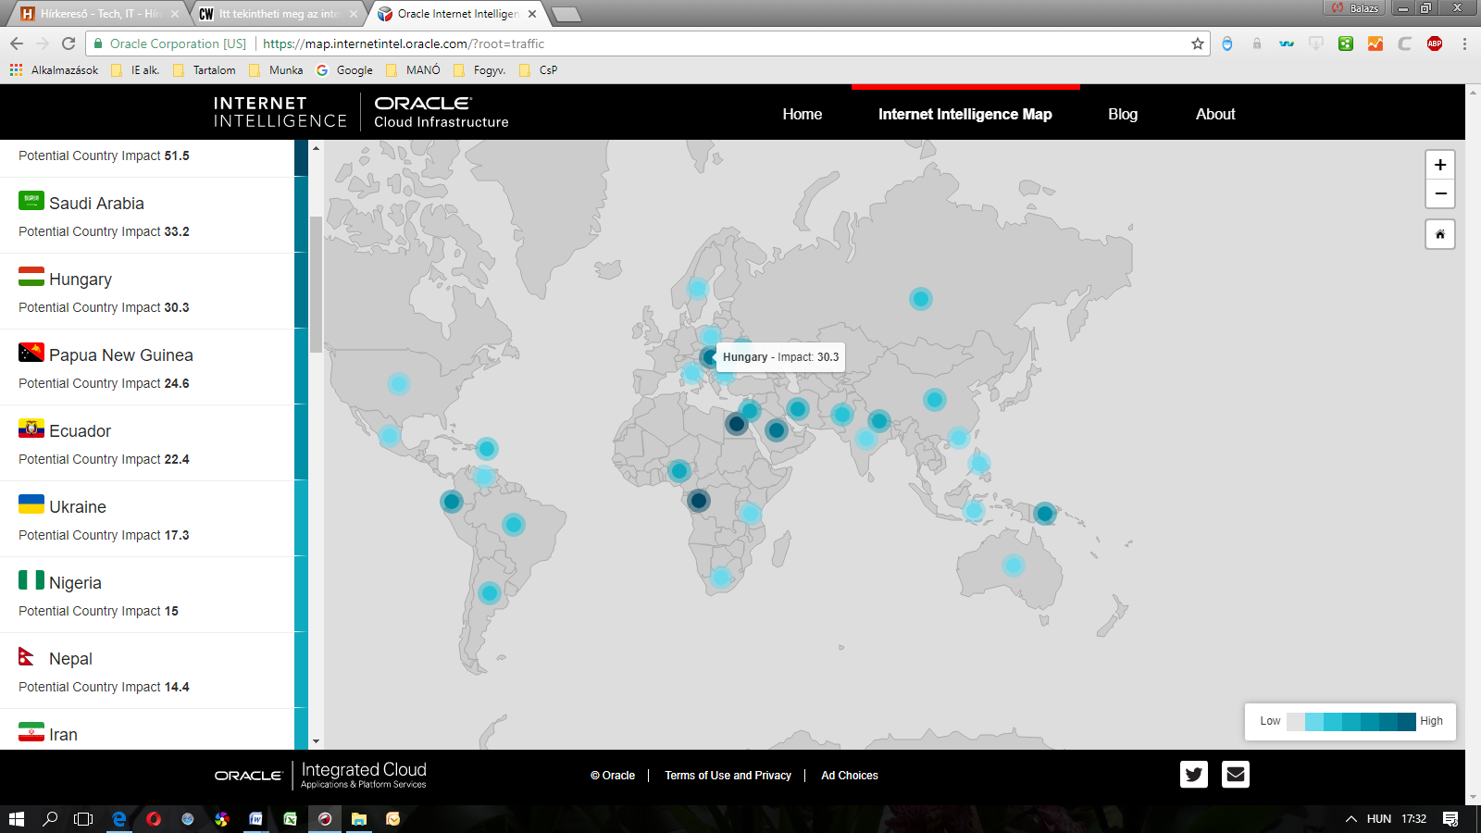Open the Munka bookmarks folder
Image resolution: width=1481 pixels, height=833 pixels.
(276, 69)
